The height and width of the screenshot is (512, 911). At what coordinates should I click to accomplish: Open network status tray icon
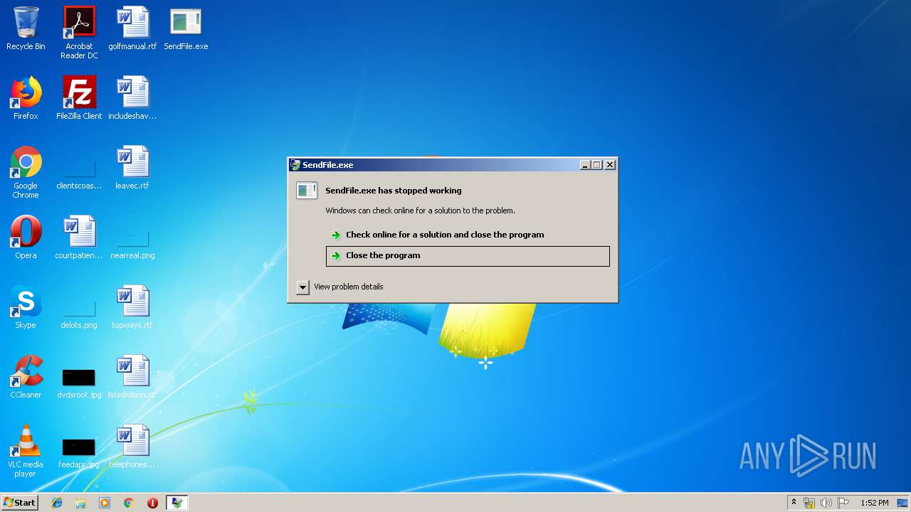click(809, 503)
